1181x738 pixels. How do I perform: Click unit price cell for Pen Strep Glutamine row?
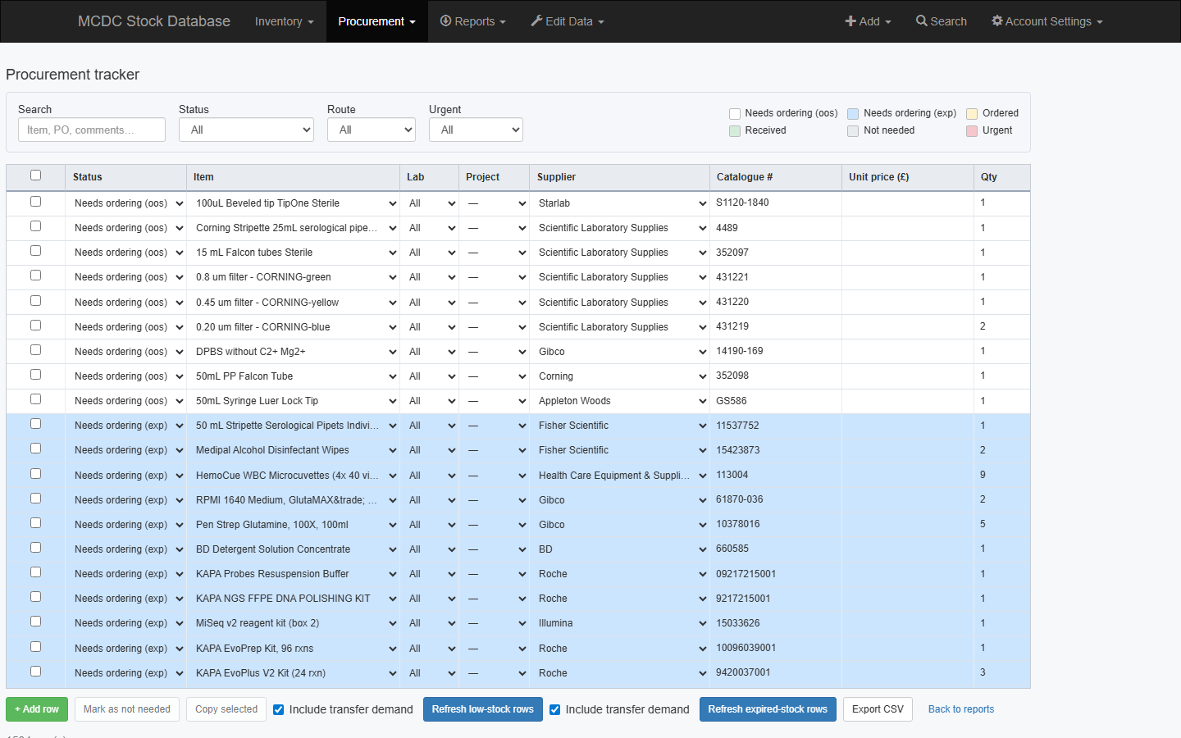tap(908, 524)
